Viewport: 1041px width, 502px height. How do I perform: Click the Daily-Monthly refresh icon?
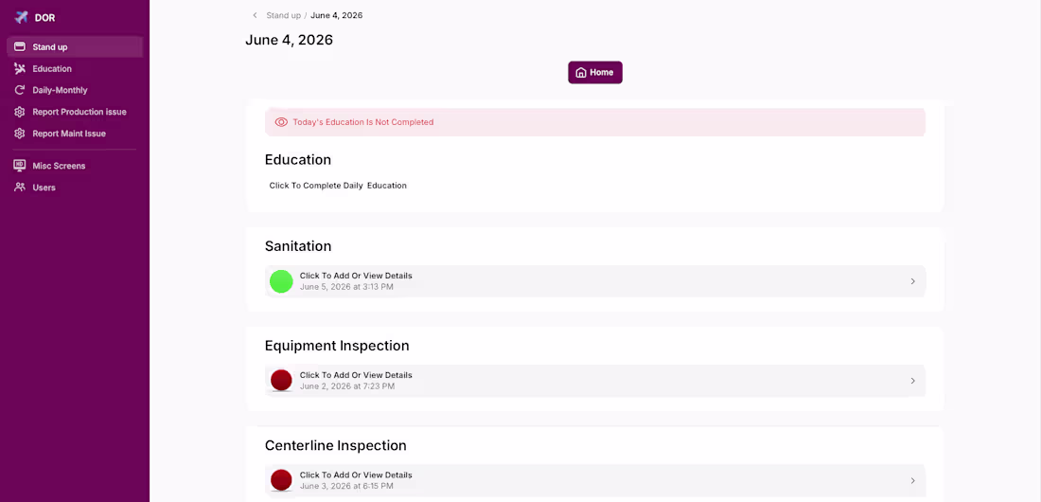click(20, 90)
